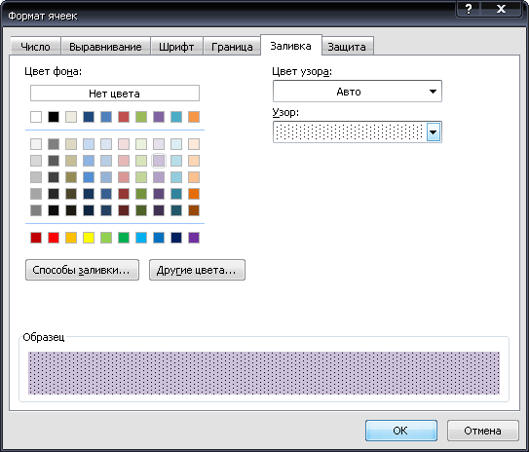529x452 pixels.
Task: Pick the theme row olive green swatch
Action: [x=141, y=117]
